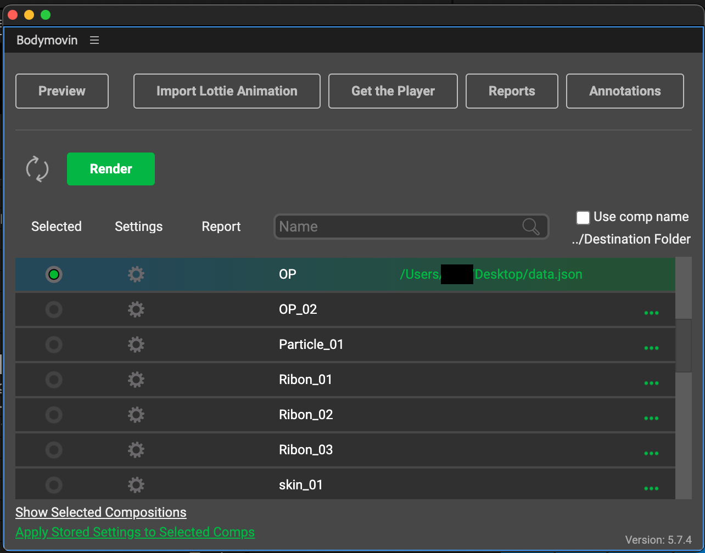
Task: Select the Ribon_03 composition radio button
Action: tap(54, 450)
